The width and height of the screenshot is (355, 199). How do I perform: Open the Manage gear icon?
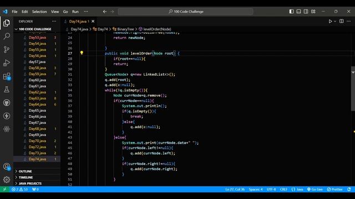click(x=7, y=180)
